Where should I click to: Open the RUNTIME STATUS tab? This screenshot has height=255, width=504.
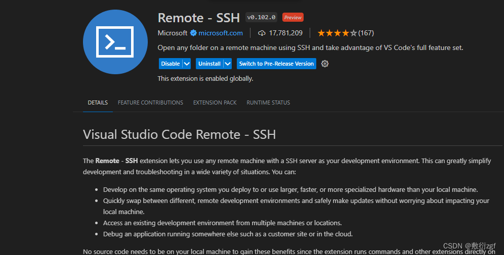pos(268,103)
